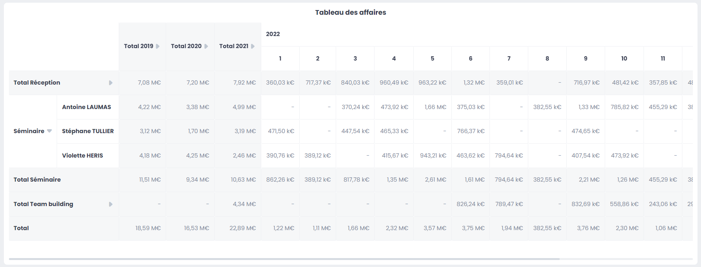
Task: Select the 2022 year header
Action: click(273, 34)
